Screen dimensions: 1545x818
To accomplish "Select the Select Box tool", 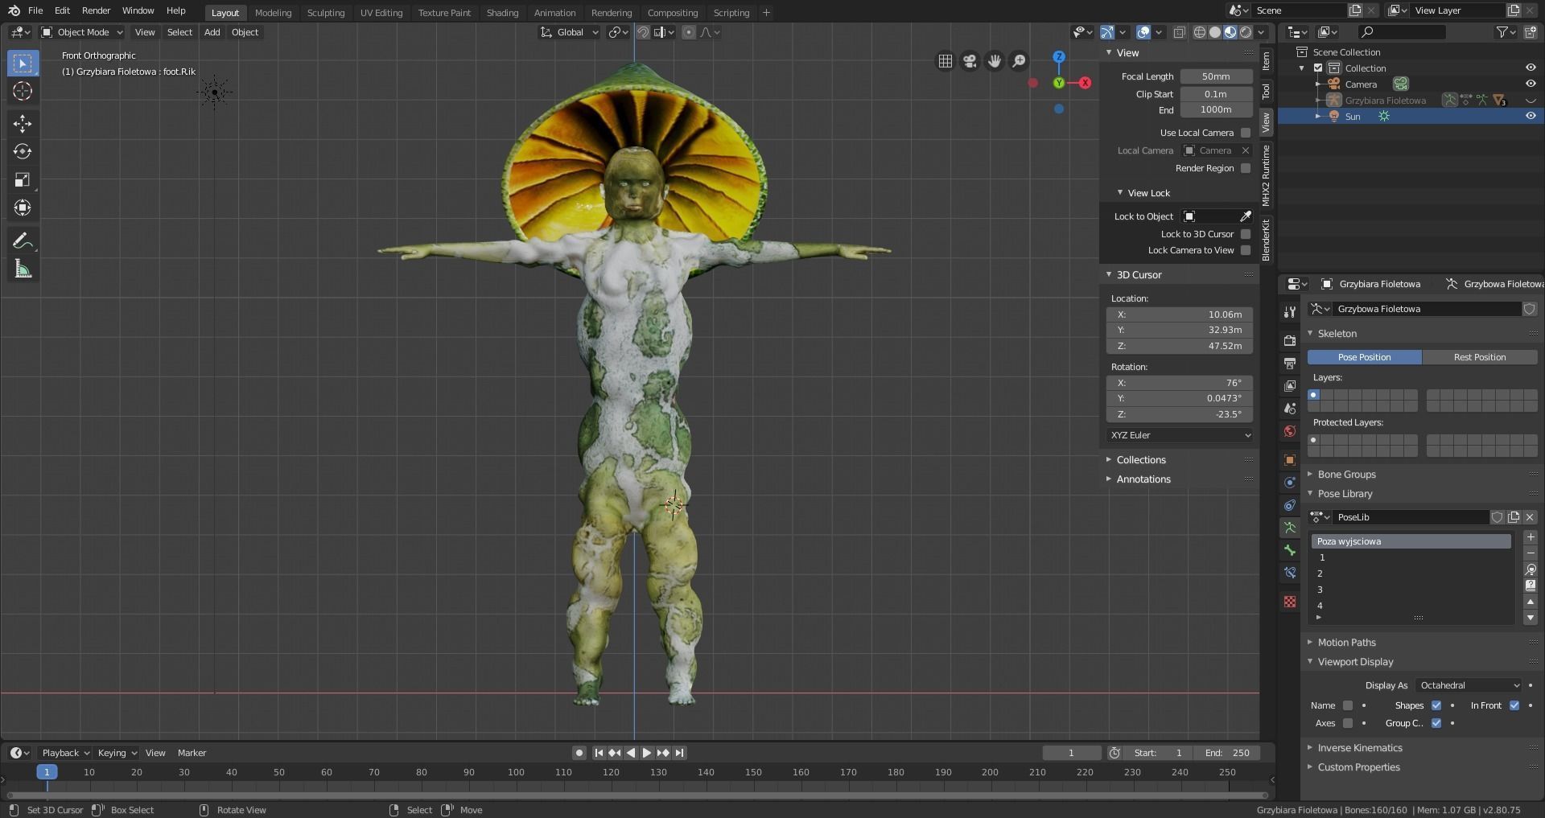I will pyautogui.click(x=23, y=63).
